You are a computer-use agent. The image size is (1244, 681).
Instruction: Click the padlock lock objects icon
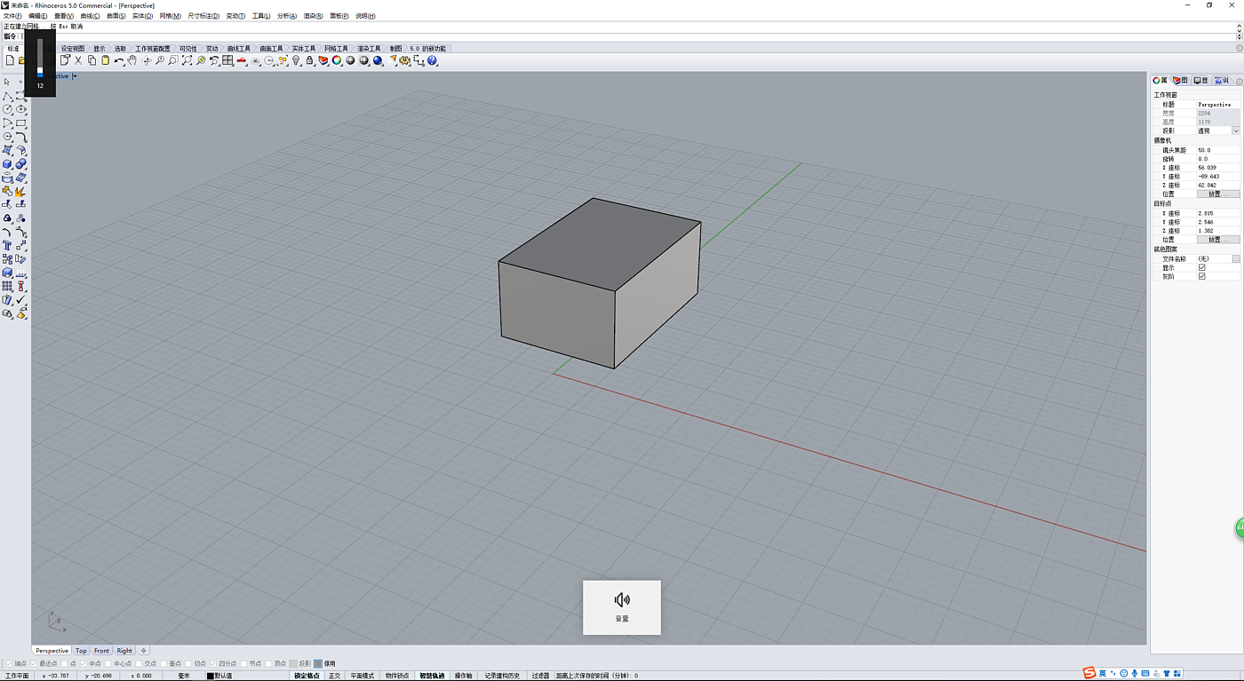tap(309, 60)
